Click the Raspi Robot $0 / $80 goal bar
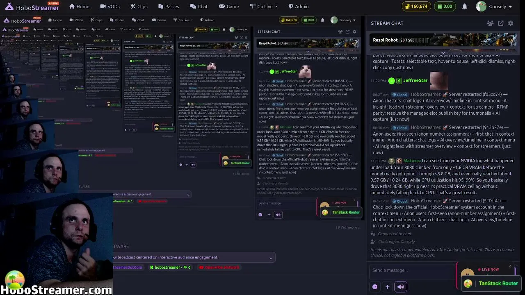The height and width of the screenshot is (295, 525). 444,40
